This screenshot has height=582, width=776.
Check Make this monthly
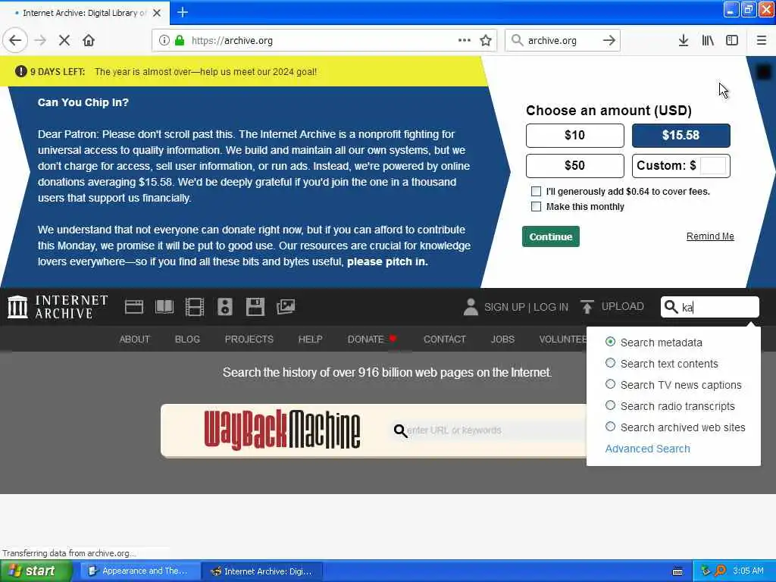(536, 206)
